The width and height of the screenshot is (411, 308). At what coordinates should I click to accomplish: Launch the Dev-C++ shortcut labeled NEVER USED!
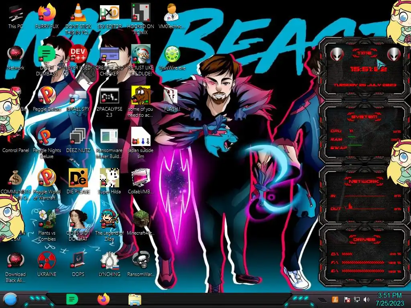tap(78, 58)
